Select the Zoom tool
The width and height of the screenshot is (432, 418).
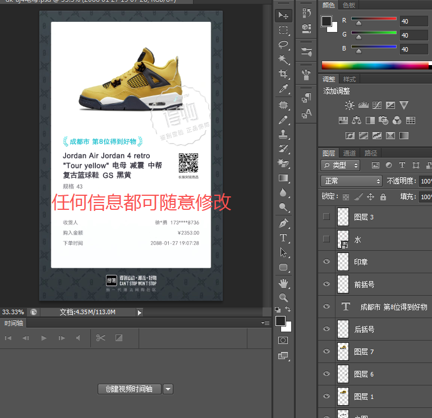284,297
